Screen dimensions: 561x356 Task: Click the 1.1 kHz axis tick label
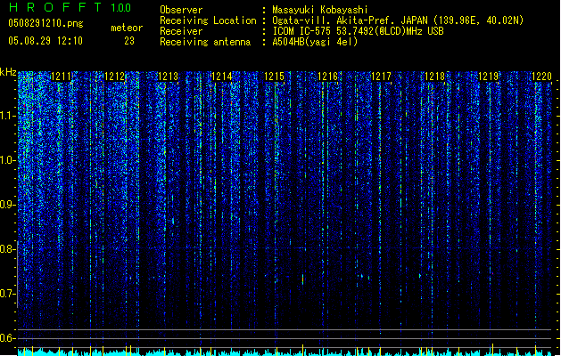[x=8, y=116]
